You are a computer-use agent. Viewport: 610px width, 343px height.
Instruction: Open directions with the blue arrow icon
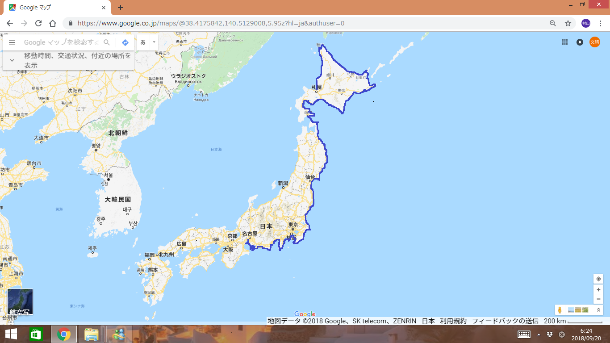click(125, 42)
